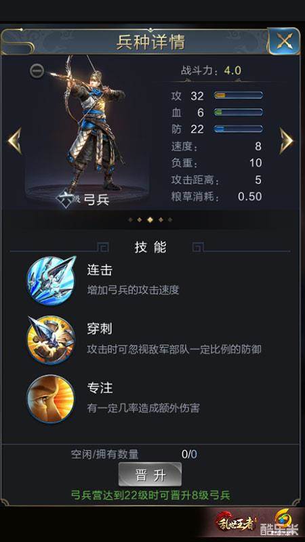Click the yellow 攻 attack stat bar
305x542 pixels.
pyautogui.click(x=239, y=95)
